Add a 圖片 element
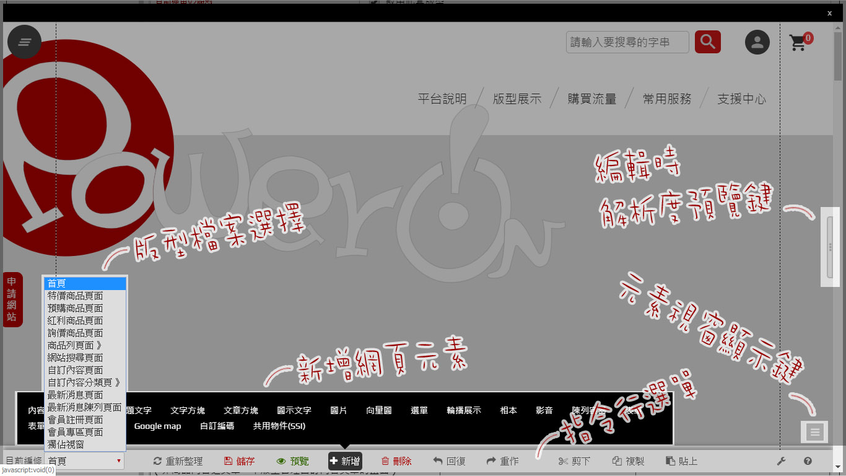 (x=339, y=410)
